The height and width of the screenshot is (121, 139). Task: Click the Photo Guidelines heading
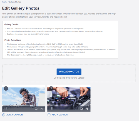coord(13,40)
